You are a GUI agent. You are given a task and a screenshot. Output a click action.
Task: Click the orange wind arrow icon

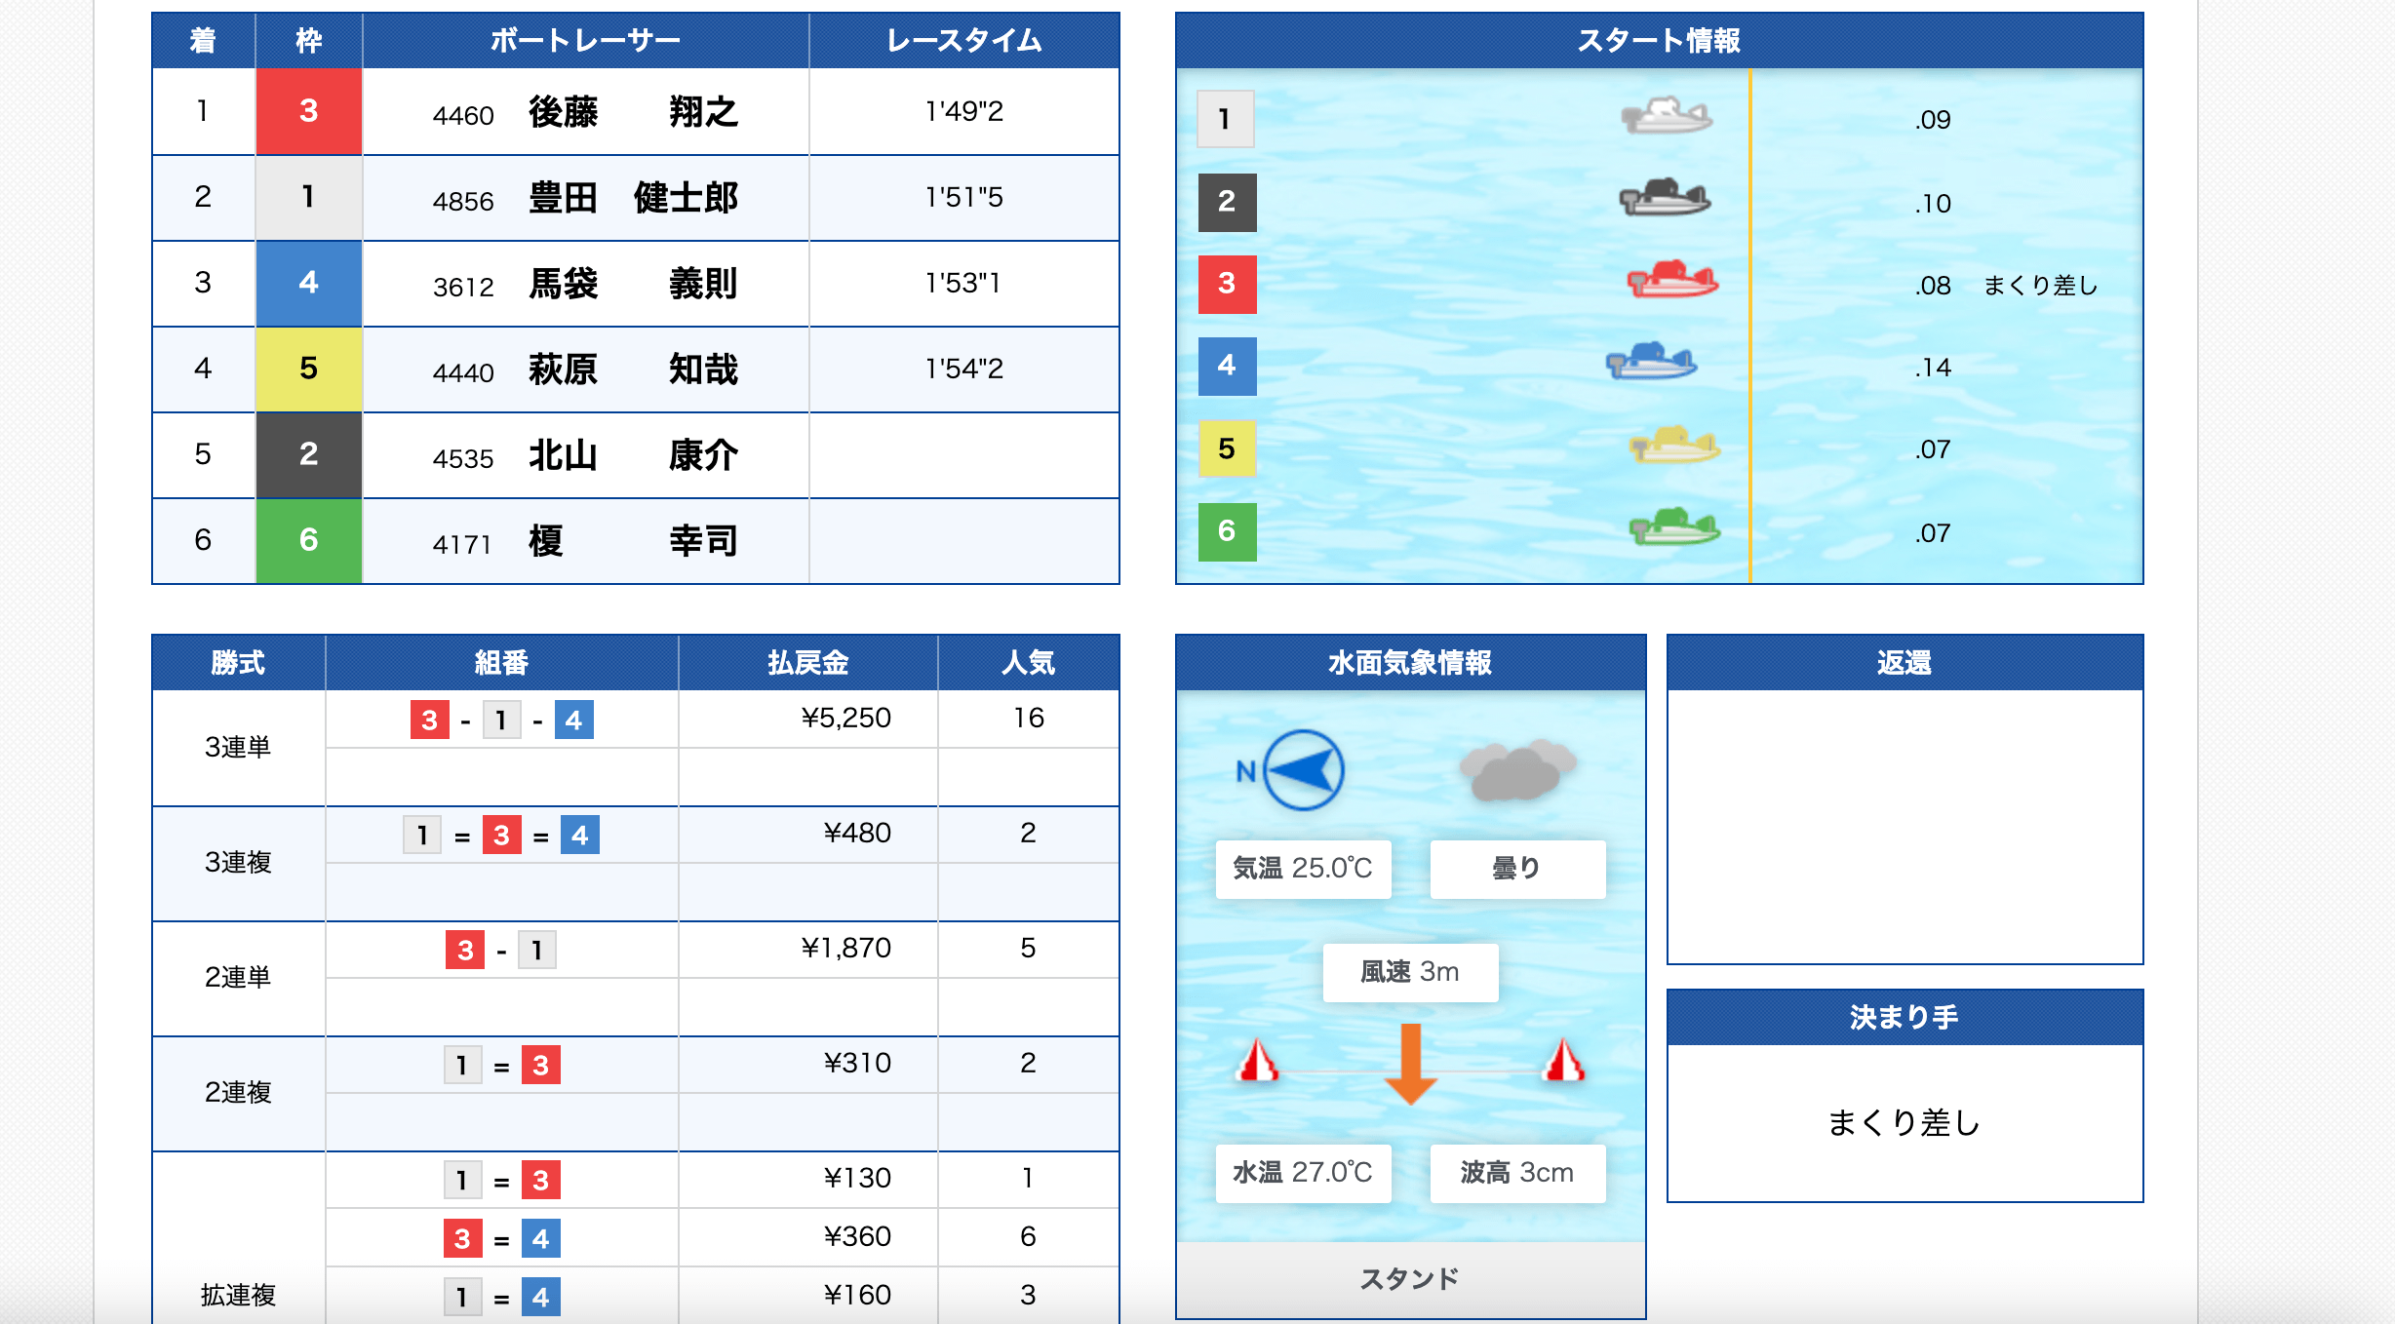[1410, 1063]
